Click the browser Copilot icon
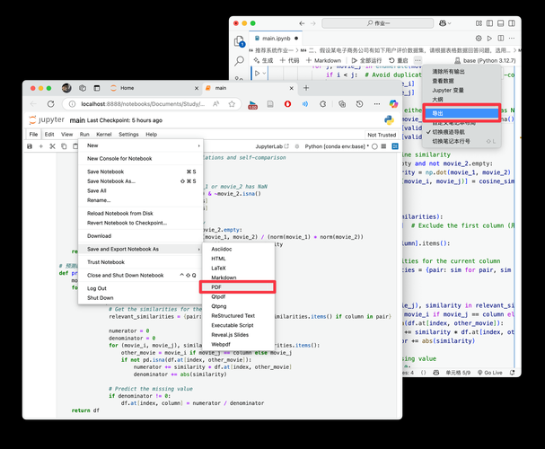The image size is (545, 449). click(x=392, y=104)
